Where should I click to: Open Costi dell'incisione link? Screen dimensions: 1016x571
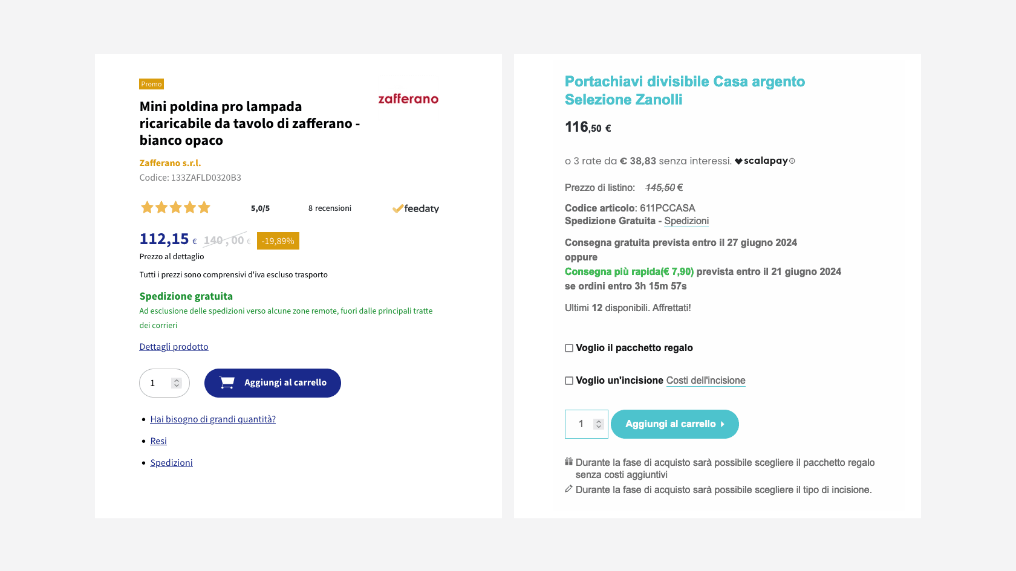coord(706,381)
